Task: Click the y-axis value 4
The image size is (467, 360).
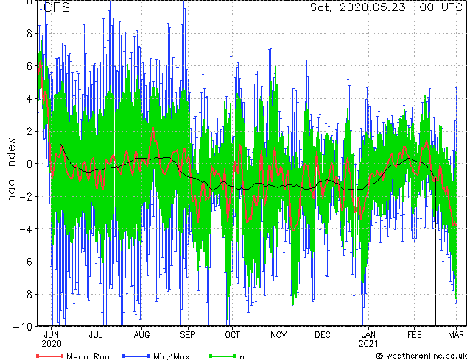Action: (x=29, y=98)
